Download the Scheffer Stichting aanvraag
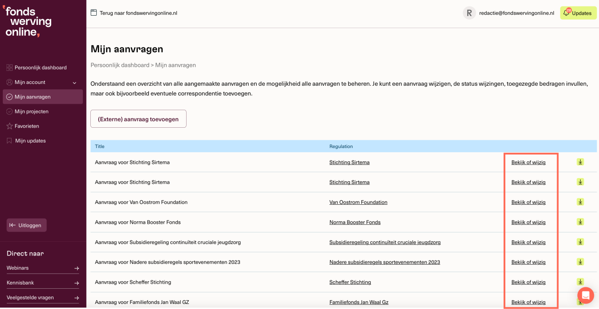The image size is (599, 309). [x=580, y=282]
